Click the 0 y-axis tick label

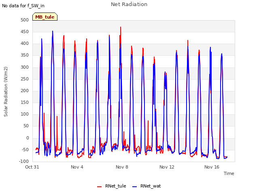click(28, 138)
